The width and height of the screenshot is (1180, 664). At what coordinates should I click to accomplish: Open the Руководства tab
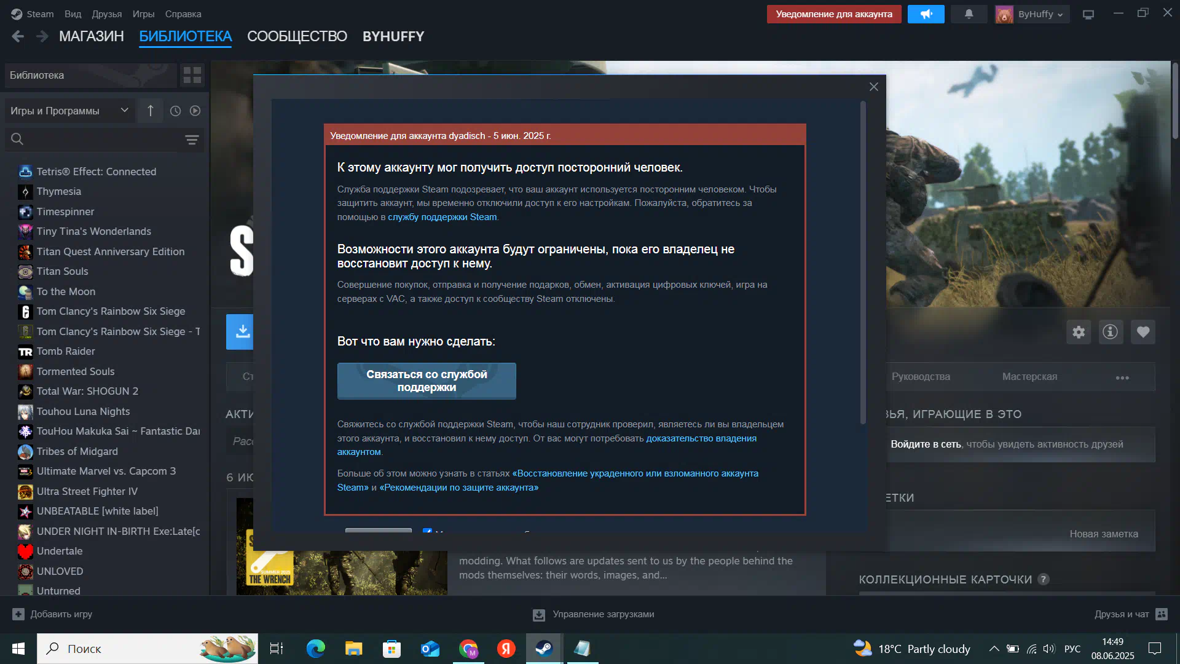pos(921,376)
